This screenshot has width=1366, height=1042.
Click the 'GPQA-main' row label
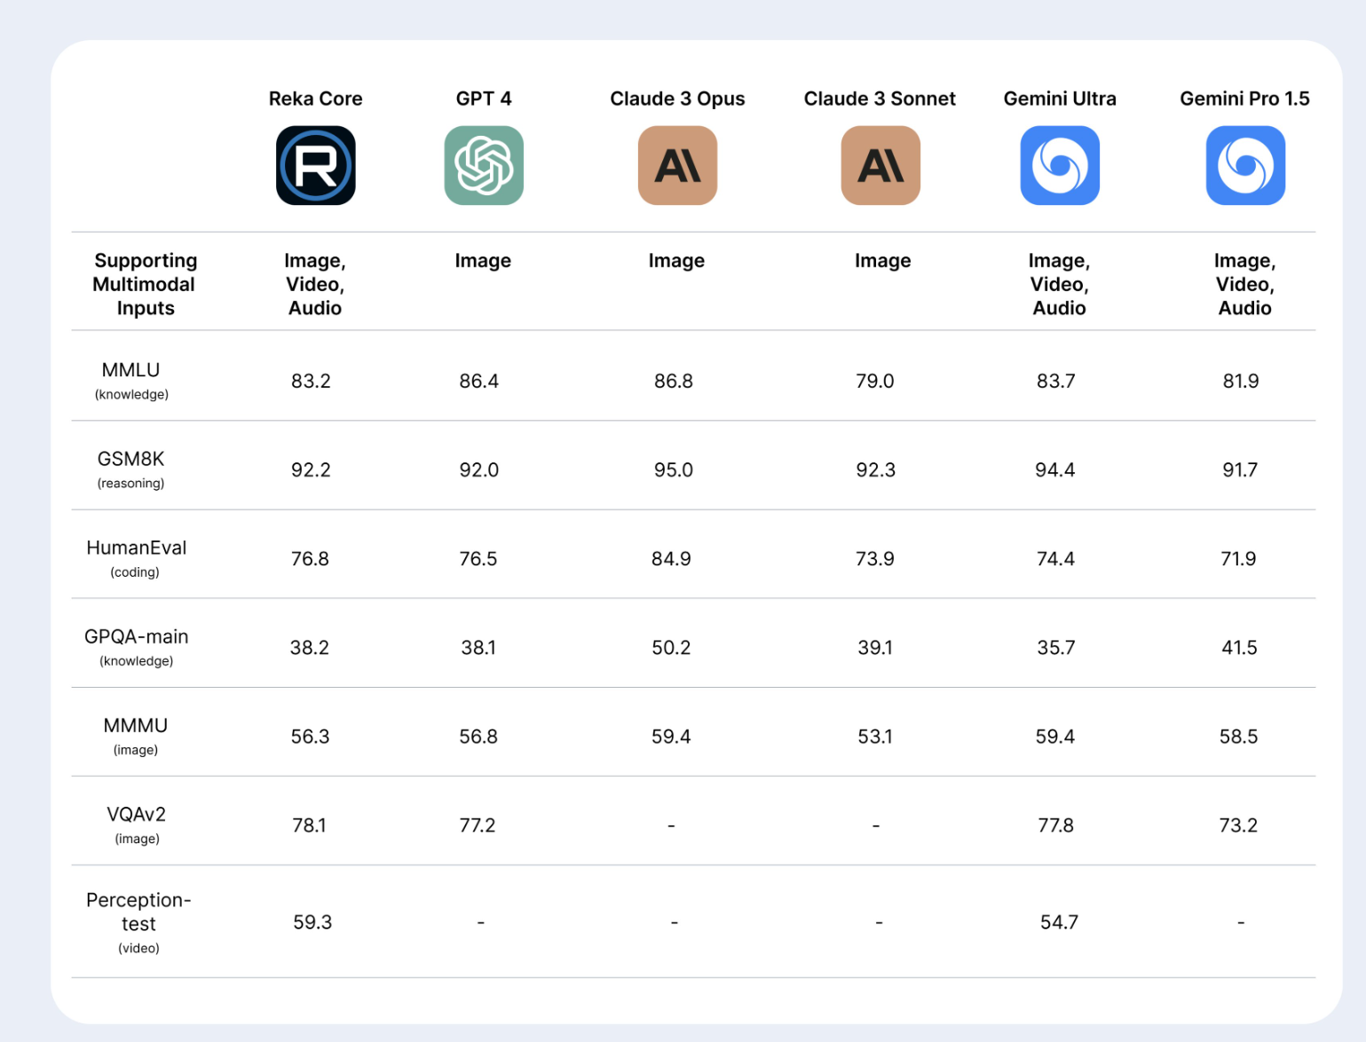coord(137,636)
